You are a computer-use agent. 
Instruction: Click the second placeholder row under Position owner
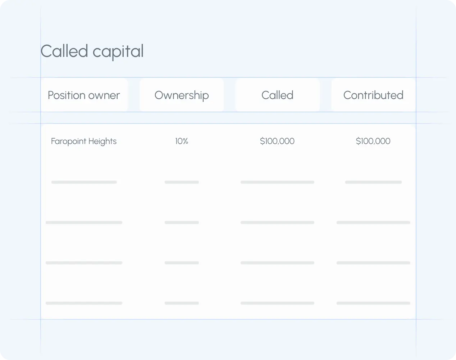84,222
